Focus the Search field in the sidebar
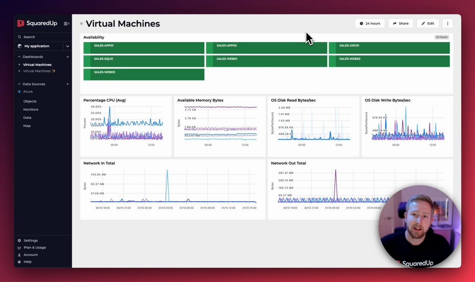This screenshot has width=475, height=282. point(43,37)
